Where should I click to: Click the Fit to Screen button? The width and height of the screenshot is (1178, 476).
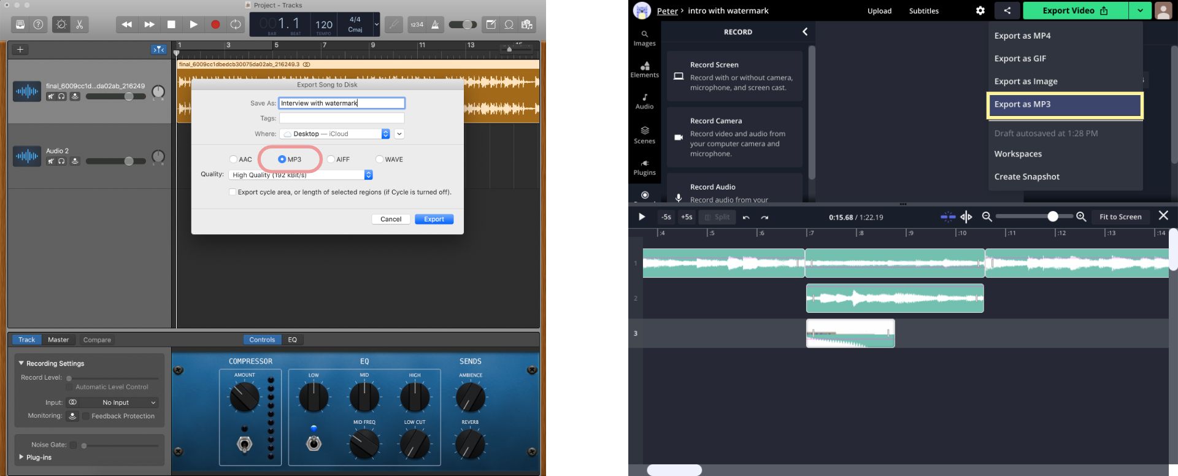[x=1120, y=217]
